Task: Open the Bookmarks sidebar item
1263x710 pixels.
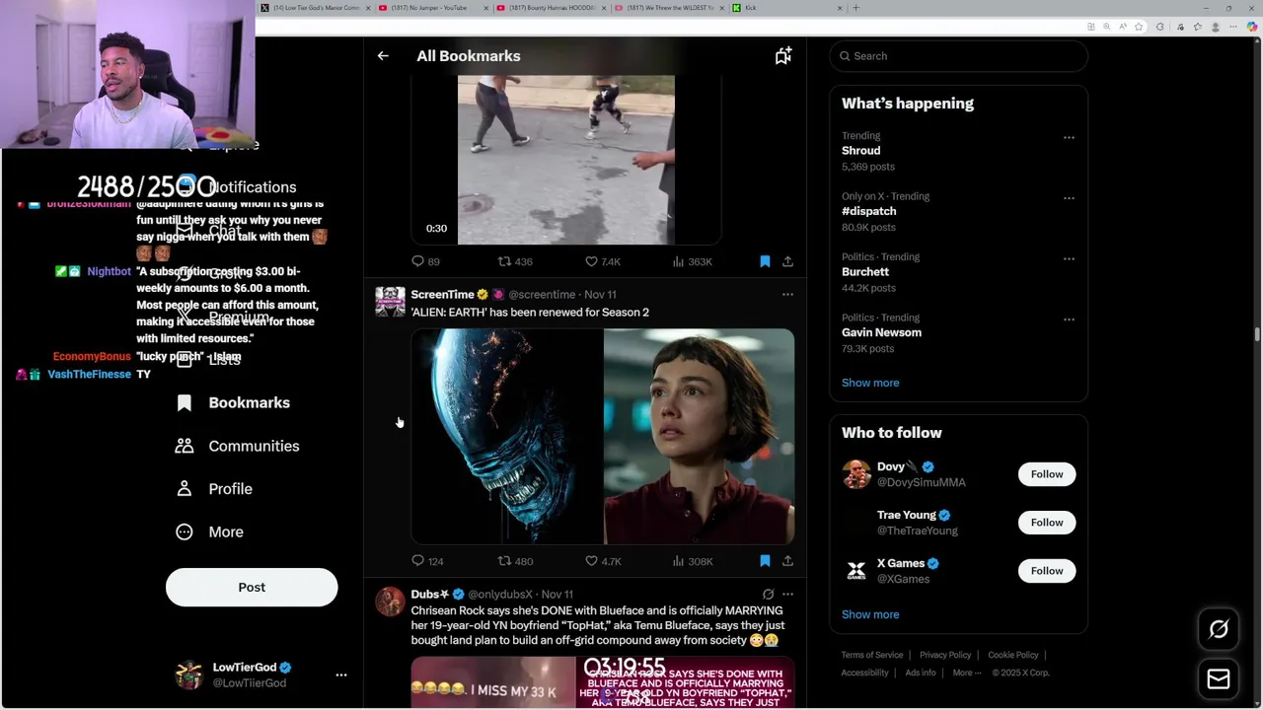Action: point(233,402)
